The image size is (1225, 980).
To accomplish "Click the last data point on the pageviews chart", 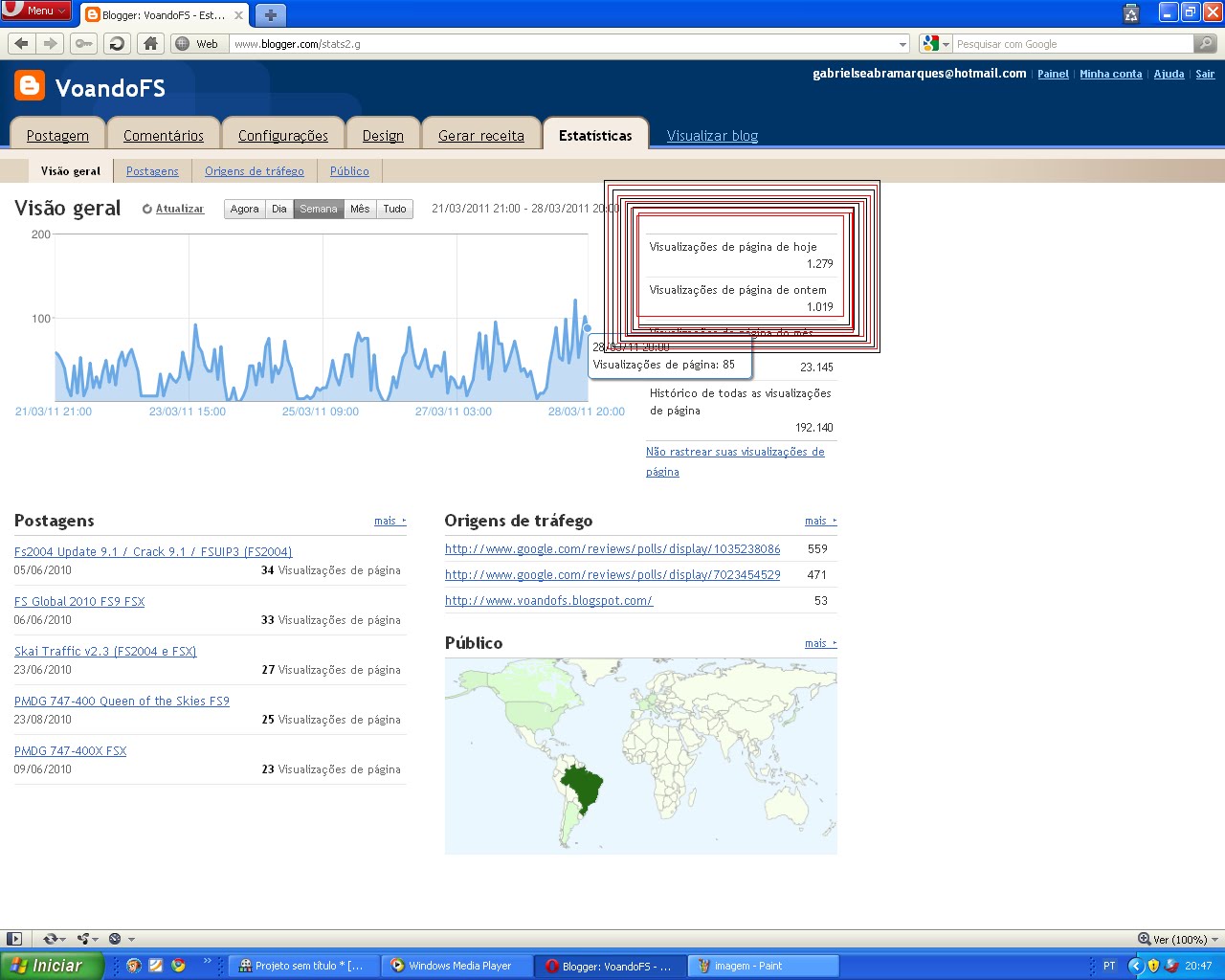I will click(588, 328).
